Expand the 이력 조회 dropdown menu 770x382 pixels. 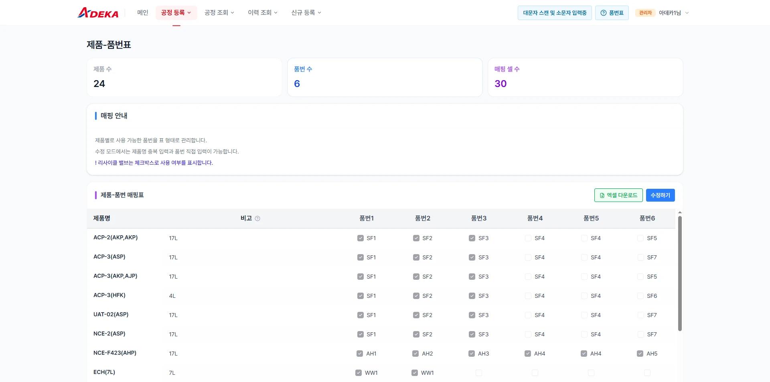pos(263,13)
